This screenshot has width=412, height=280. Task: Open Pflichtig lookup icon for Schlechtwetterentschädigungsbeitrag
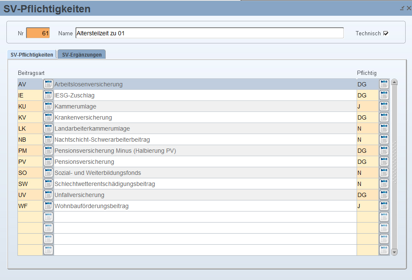384,184
